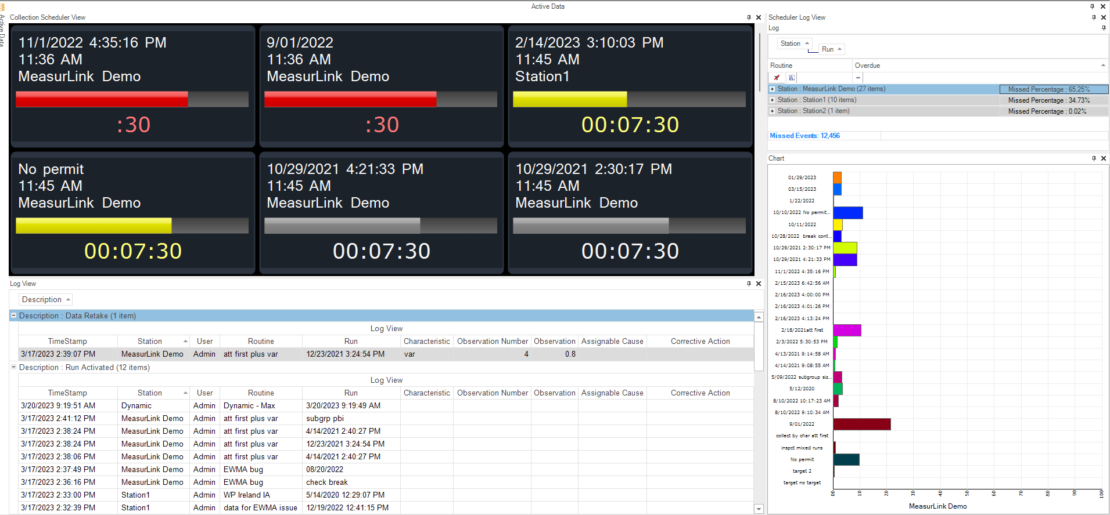This screenshot has height=515, width=1110.
Task: Close the Chart panel
Action: pos(1104,158)
